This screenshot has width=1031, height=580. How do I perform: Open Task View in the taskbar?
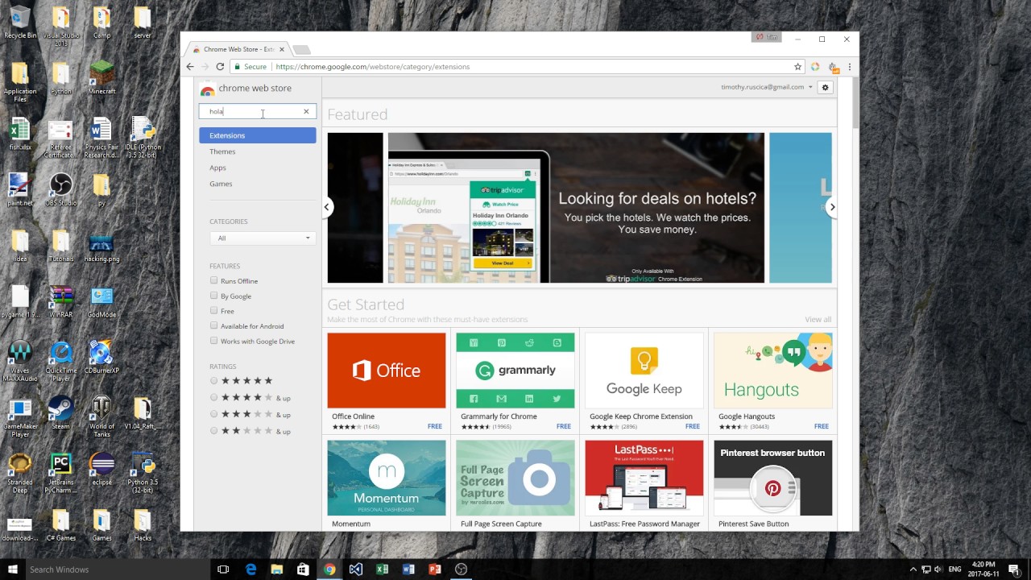(x=223, y=570)
